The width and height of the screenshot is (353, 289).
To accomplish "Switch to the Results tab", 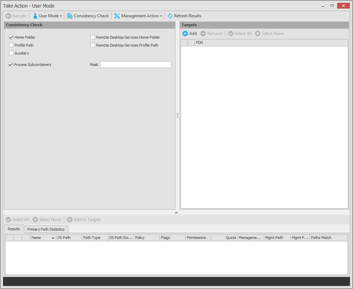I will pos(14,229).
